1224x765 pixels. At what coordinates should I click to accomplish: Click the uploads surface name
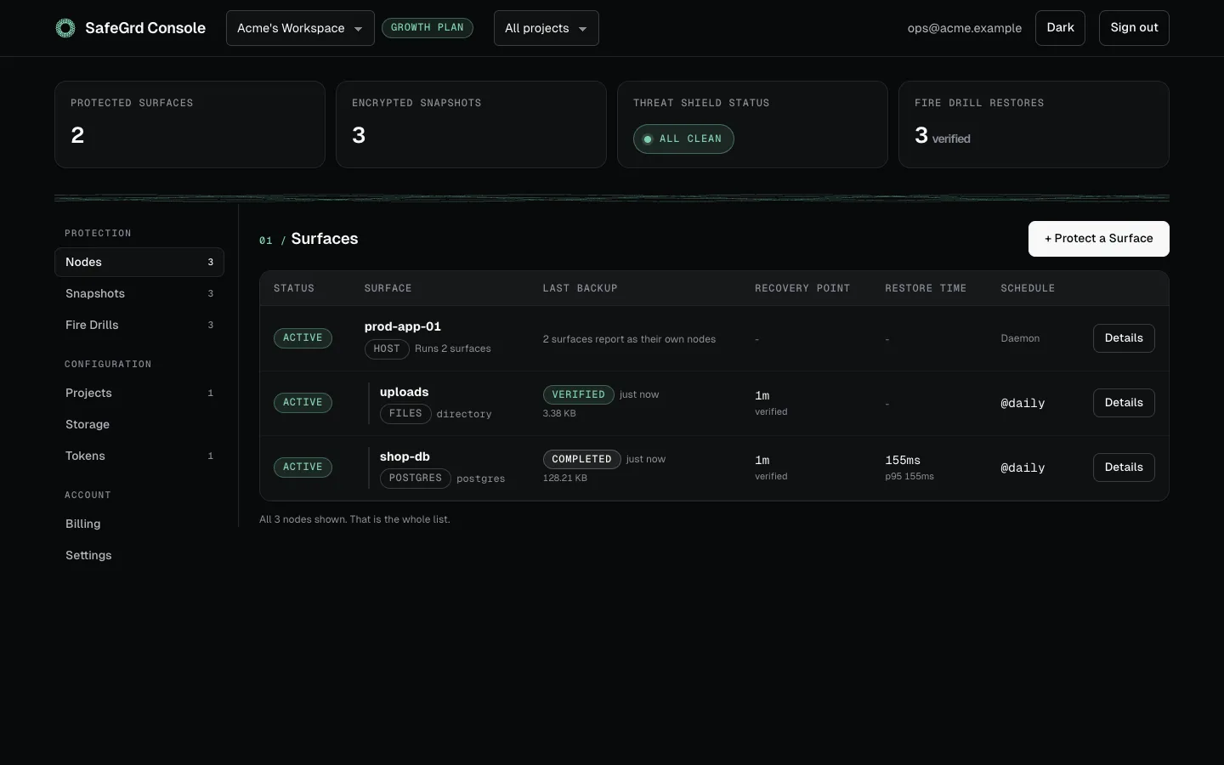(405, 392)
